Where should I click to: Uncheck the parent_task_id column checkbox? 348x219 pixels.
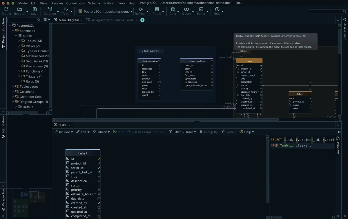click(x=68, y=172)
